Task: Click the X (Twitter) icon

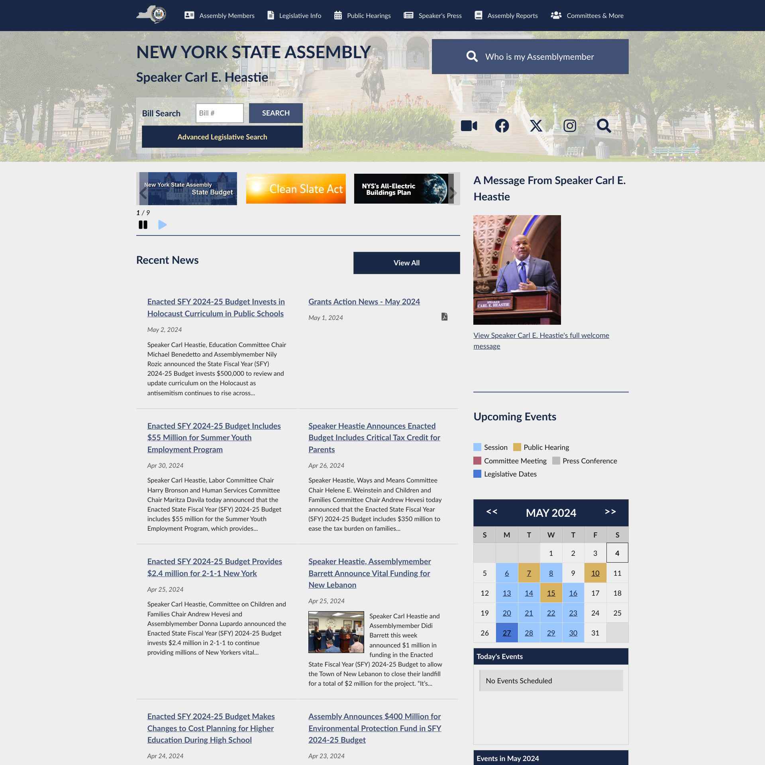Action: [536, 126]
